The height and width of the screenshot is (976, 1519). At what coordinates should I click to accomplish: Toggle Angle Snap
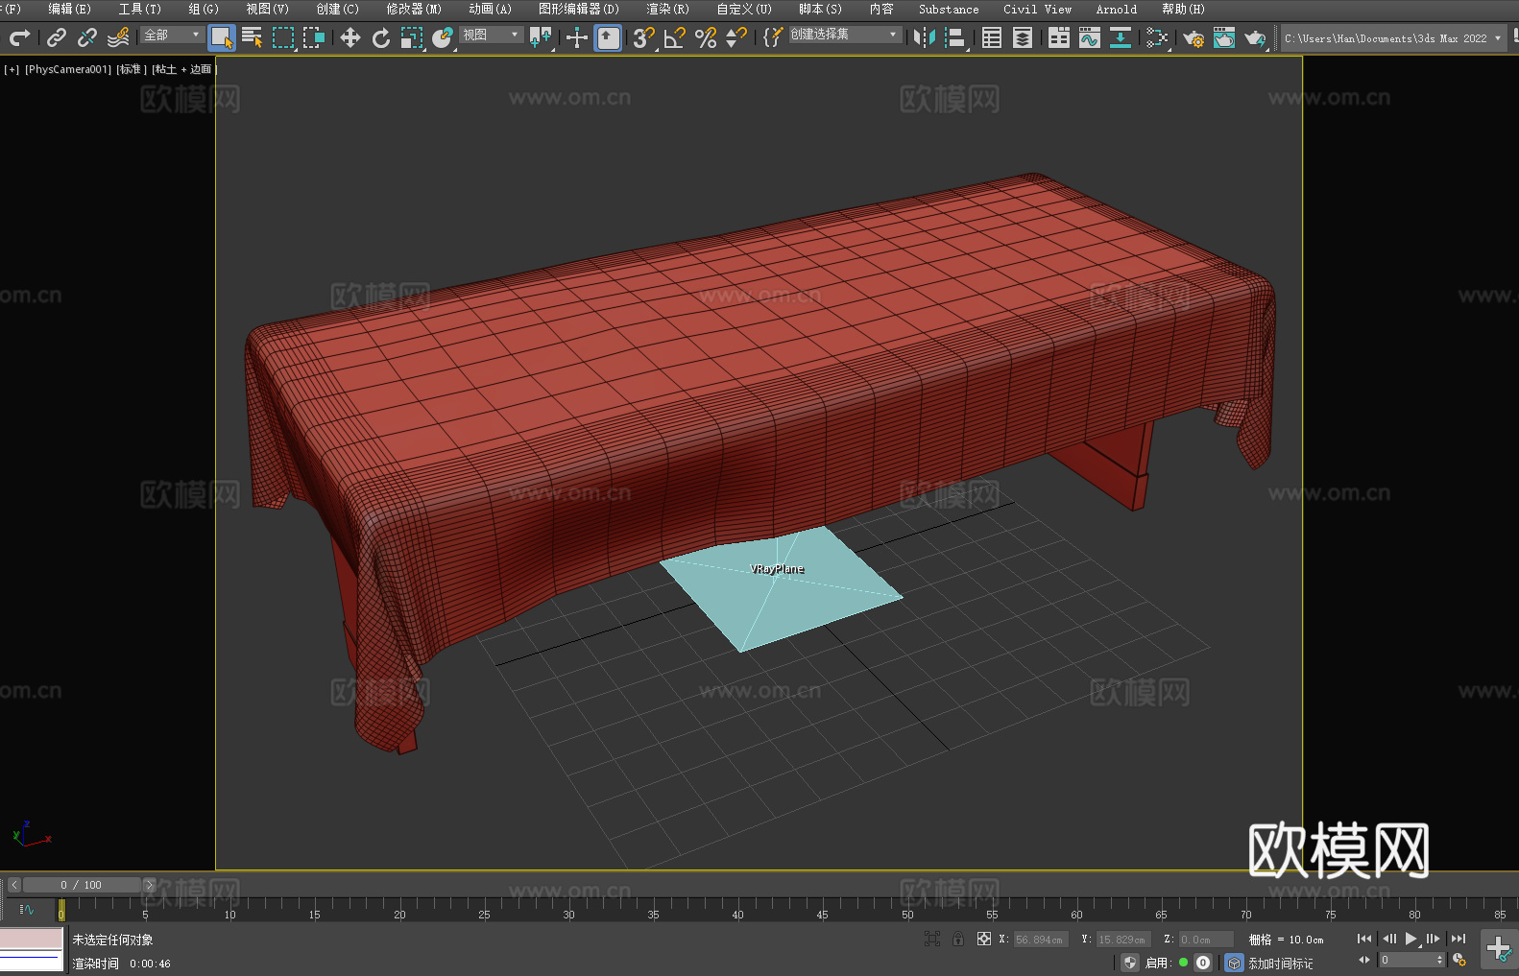(675, 38)
